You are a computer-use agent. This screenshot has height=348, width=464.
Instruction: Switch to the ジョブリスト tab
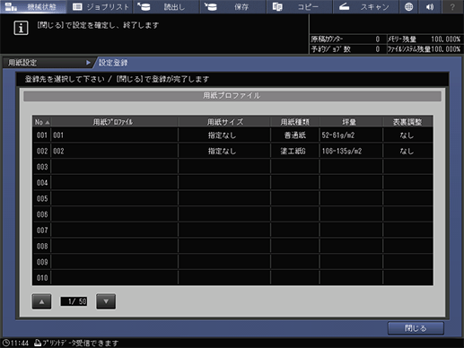point(100,6)
